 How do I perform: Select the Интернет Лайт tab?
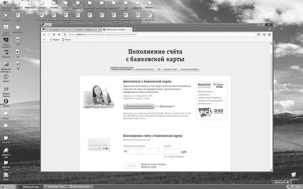tap(170, 69)
